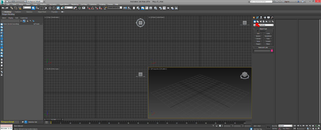Click the Mirror tool icon
Viewport: 321px width, 130px height.
click(x=125, y=8)
